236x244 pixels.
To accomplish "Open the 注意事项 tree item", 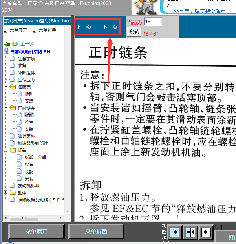I will pyautogui.click(x=26, y=59).
